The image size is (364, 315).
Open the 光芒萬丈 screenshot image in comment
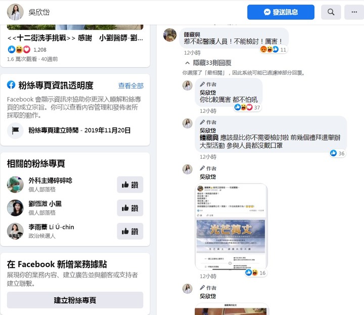click(x=231, y=227)
